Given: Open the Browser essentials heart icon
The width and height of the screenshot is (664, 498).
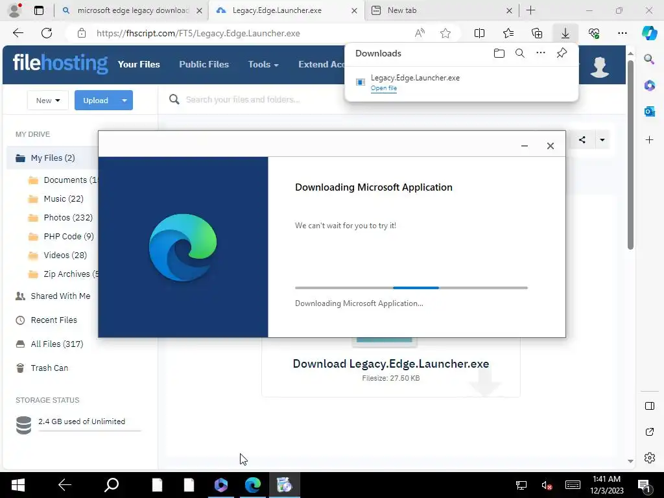Looking at the screenshot, I should 594,33.
